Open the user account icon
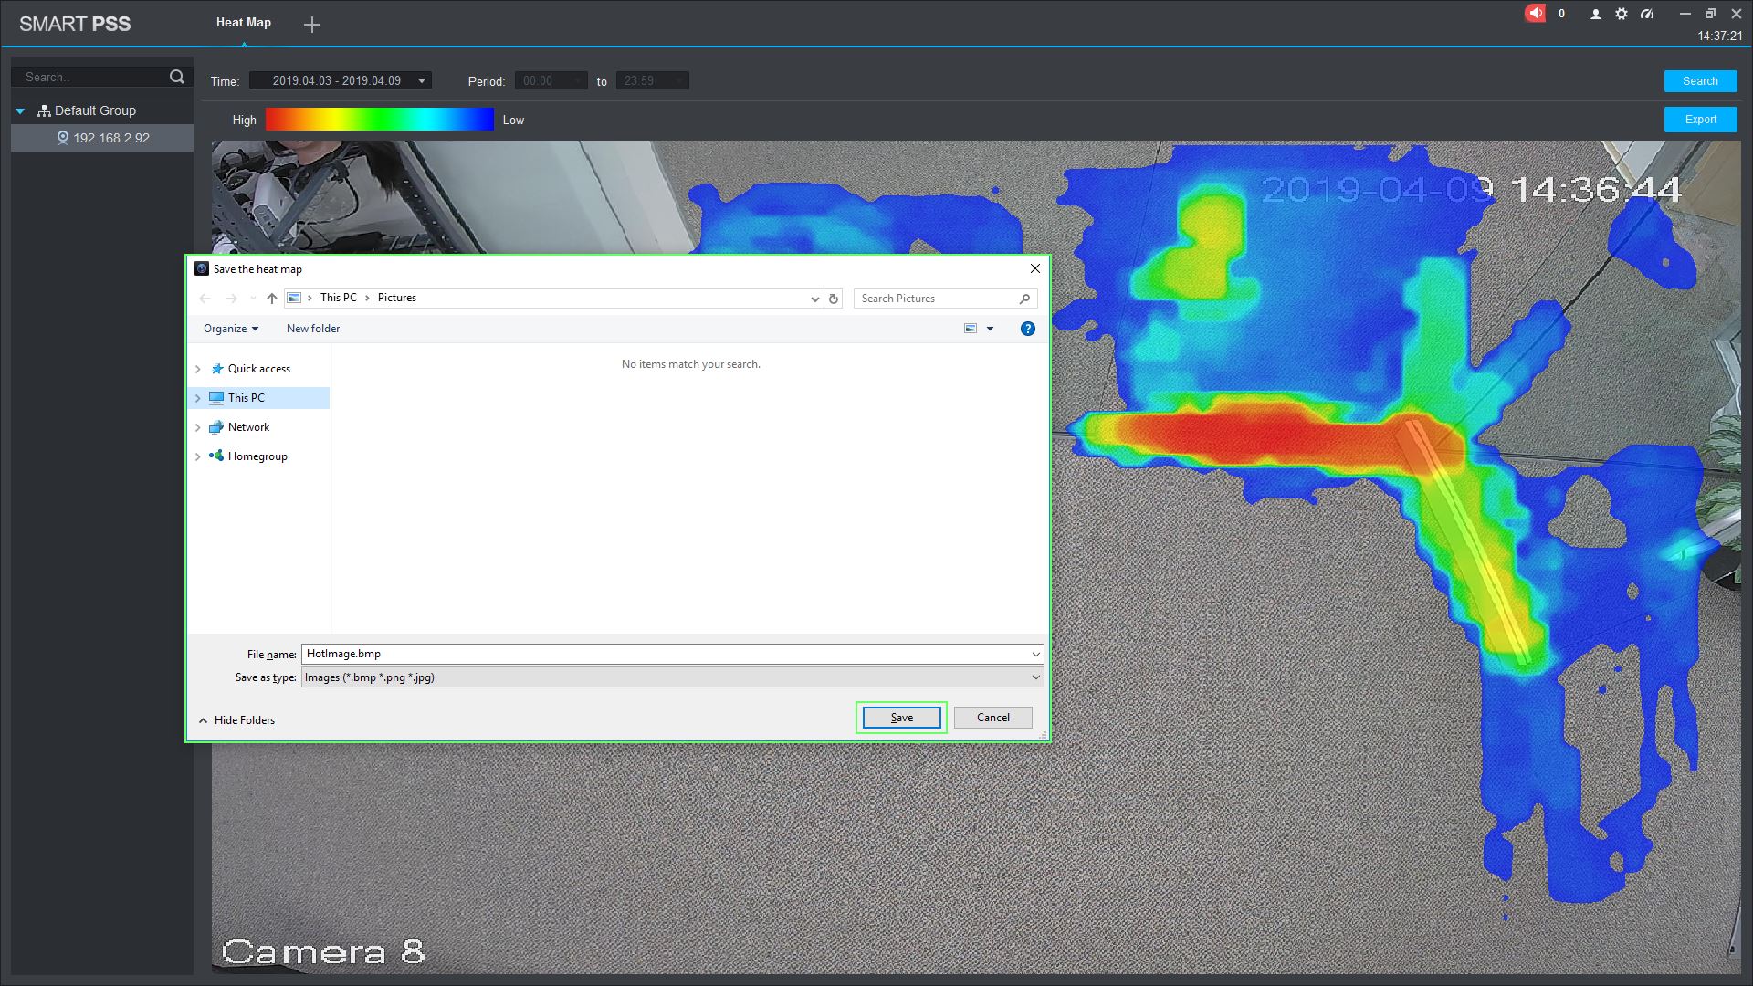Image resolution: width=1753 pixels, height=986 pixels. pos(1595,15)
